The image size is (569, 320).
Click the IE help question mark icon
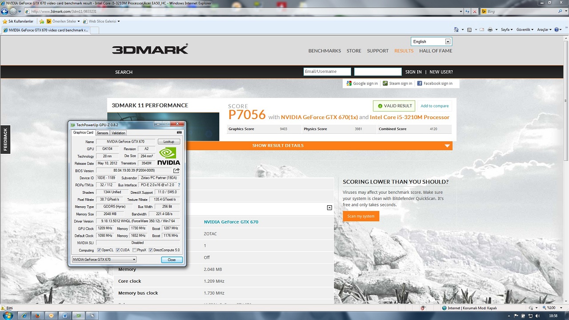556,30
